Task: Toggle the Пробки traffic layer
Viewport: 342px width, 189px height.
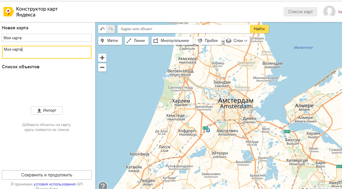Action: 208,41
